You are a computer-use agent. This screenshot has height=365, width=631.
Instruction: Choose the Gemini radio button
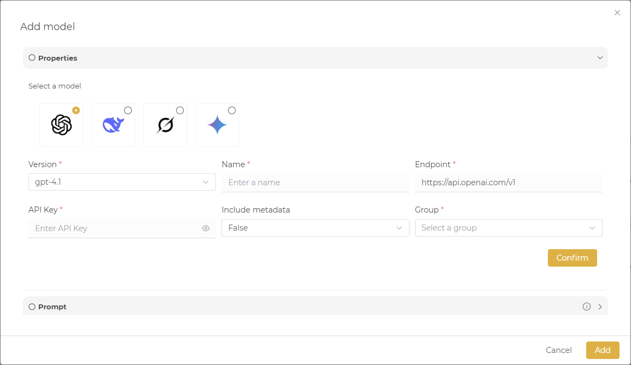pyautogui.click(x=232, y=110)
